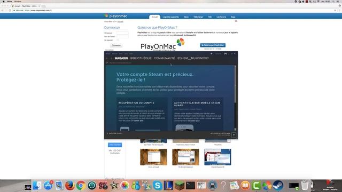Open the Window menu in menu bar
This screenshot has width=342, height=192.
point(18,1)
